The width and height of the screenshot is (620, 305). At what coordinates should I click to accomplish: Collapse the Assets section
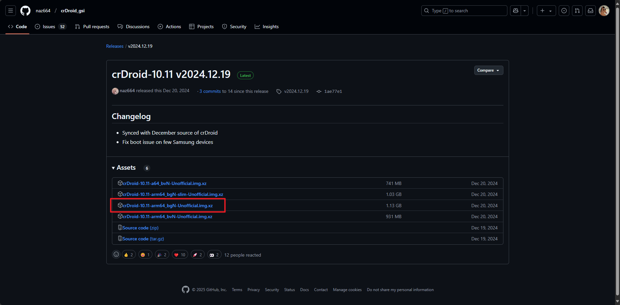pyautogui.click(x=124, y=168)
